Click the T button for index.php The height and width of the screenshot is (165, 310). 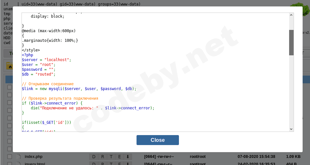111,157
